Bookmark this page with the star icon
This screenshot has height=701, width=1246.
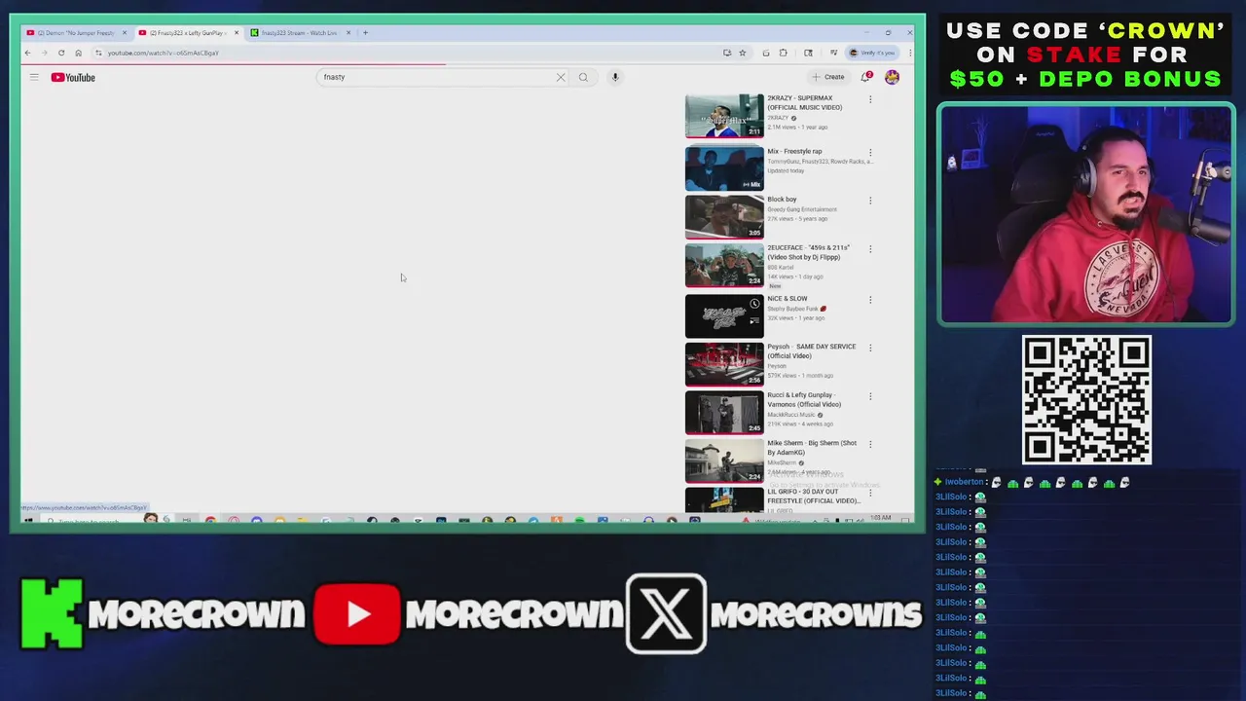[743, 53]
